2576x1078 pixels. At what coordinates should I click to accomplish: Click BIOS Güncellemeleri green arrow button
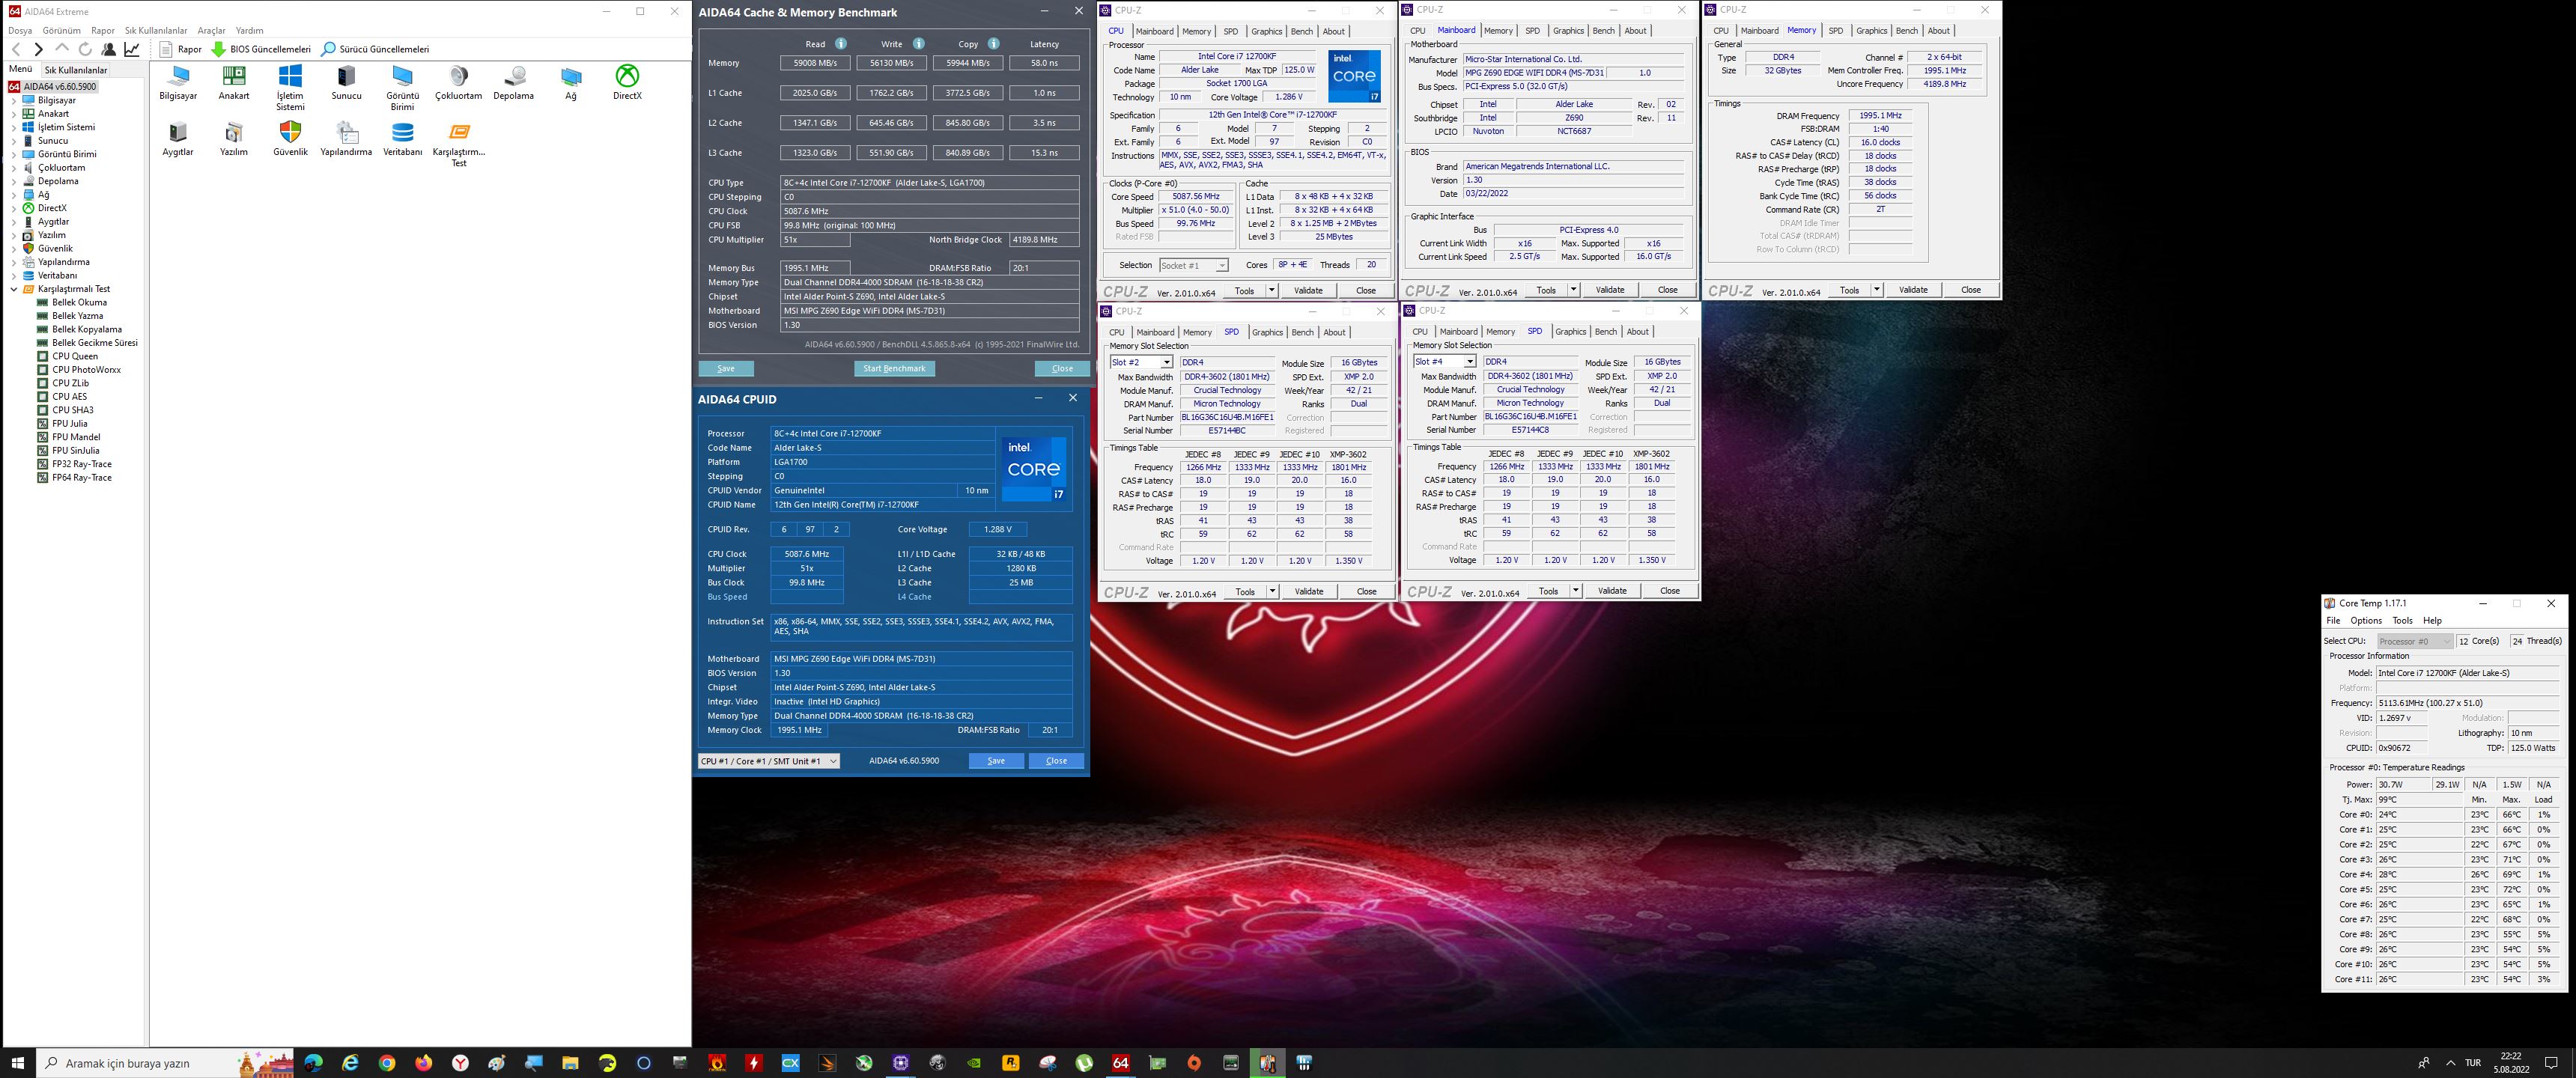click(261, 49)
